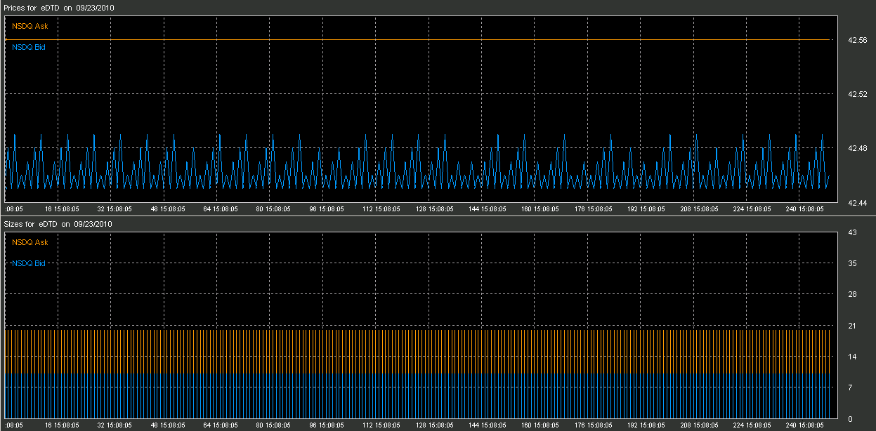Click '240 15:08:05' tick under Sizes chart
876x431 pixels.
point(804,425)
